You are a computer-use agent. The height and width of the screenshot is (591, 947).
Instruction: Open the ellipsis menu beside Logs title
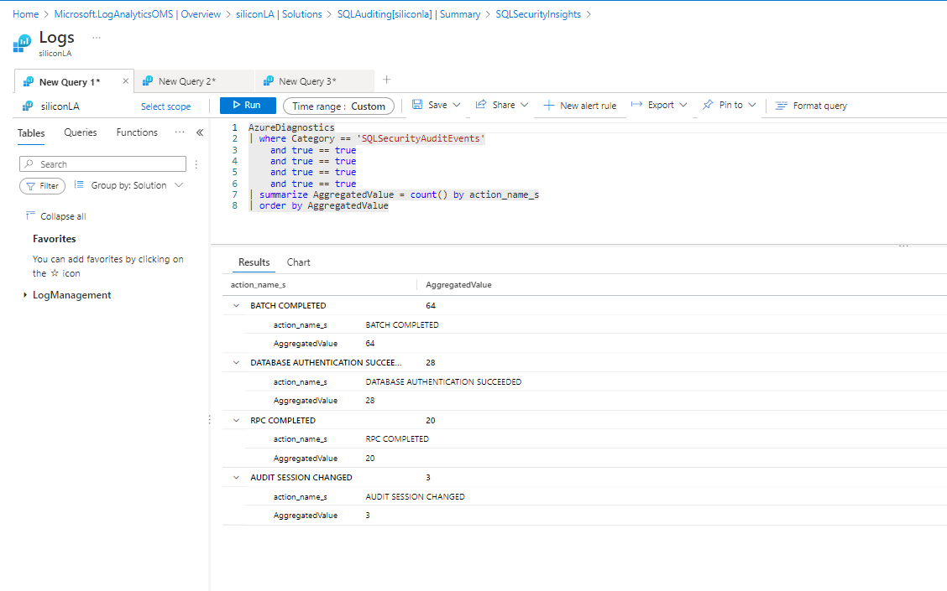pyautogui.click(x=97, y=38)
